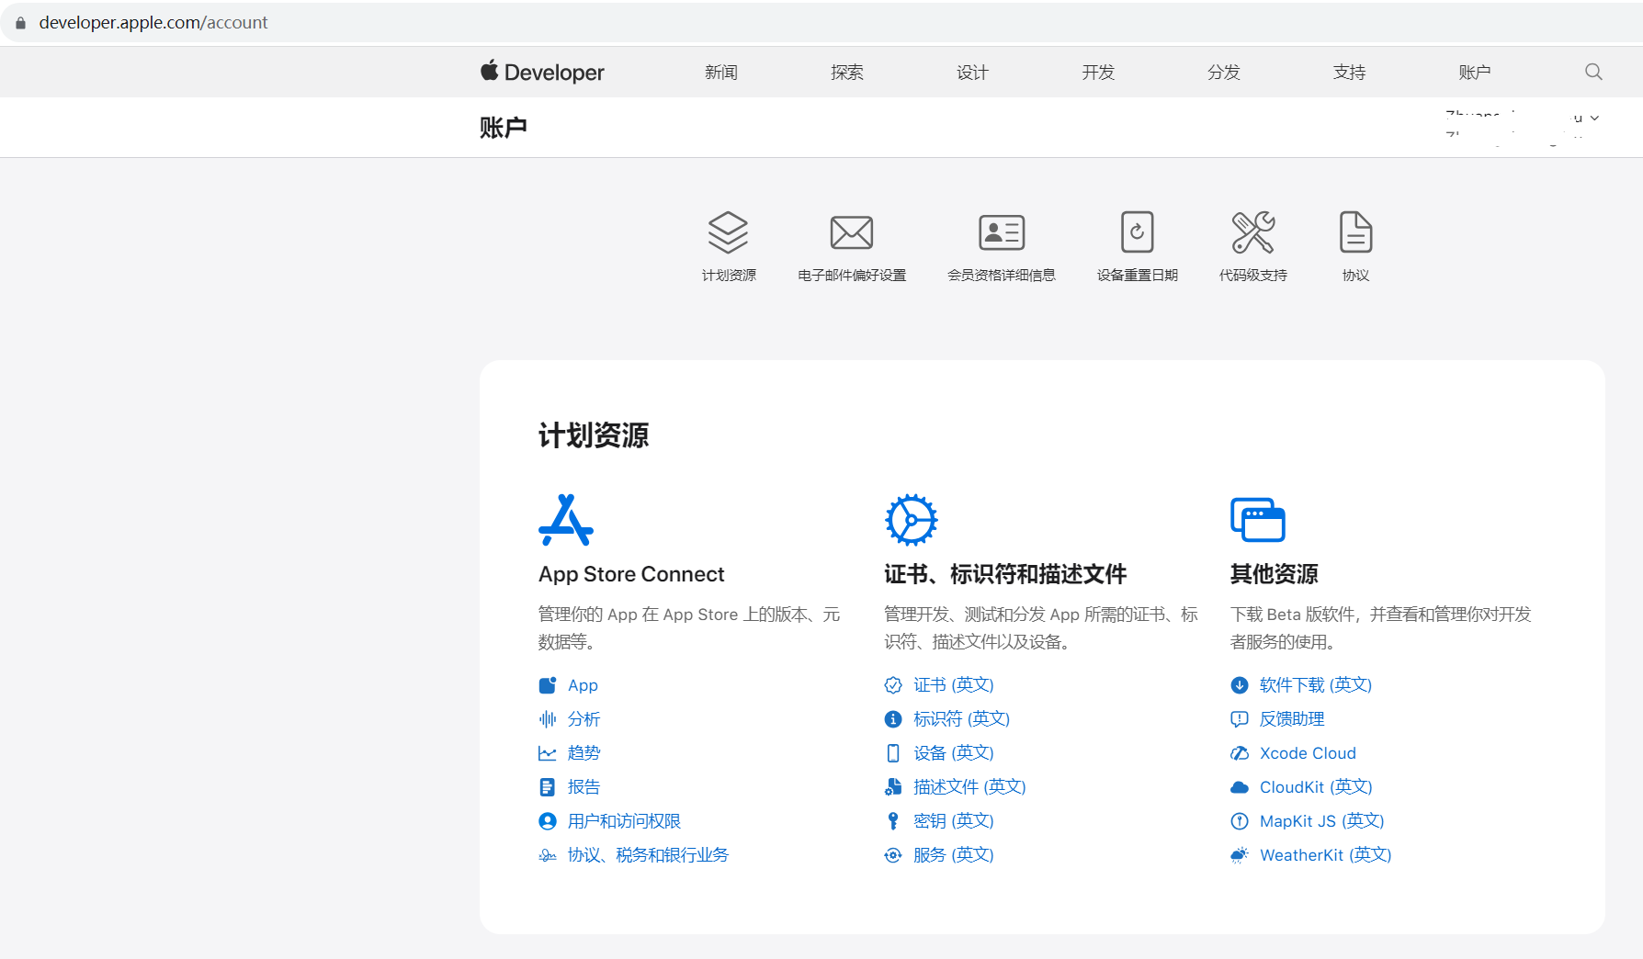Click the App Store Connect logo icon

click(566, 520)
